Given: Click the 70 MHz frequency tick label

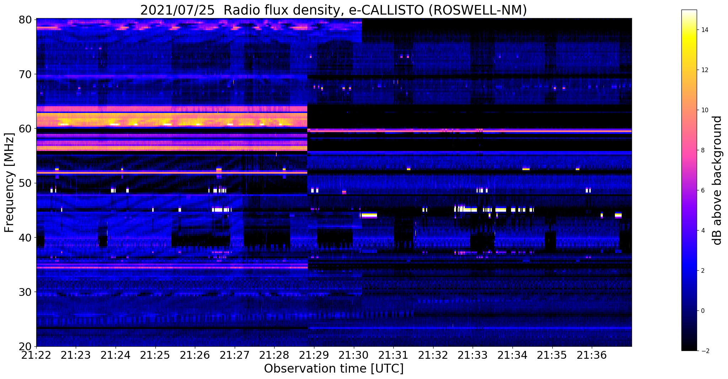Looking at the screenshot, I should tap(25, 74).
